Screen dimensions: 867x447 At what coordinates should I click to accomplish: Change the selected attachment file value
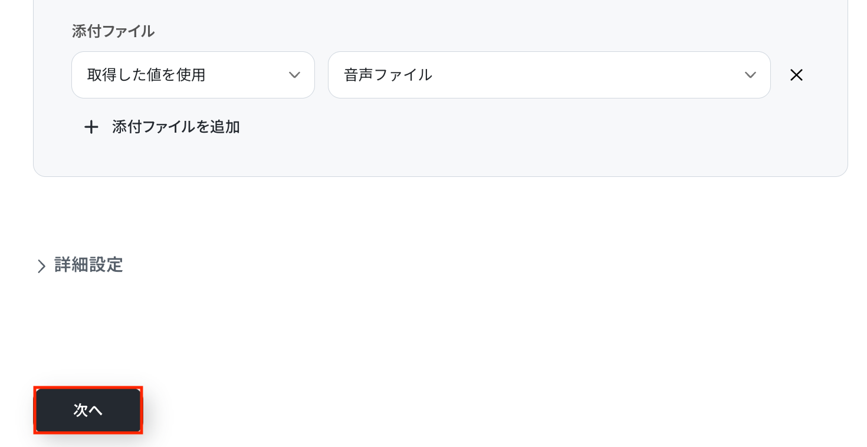(549, 75)
